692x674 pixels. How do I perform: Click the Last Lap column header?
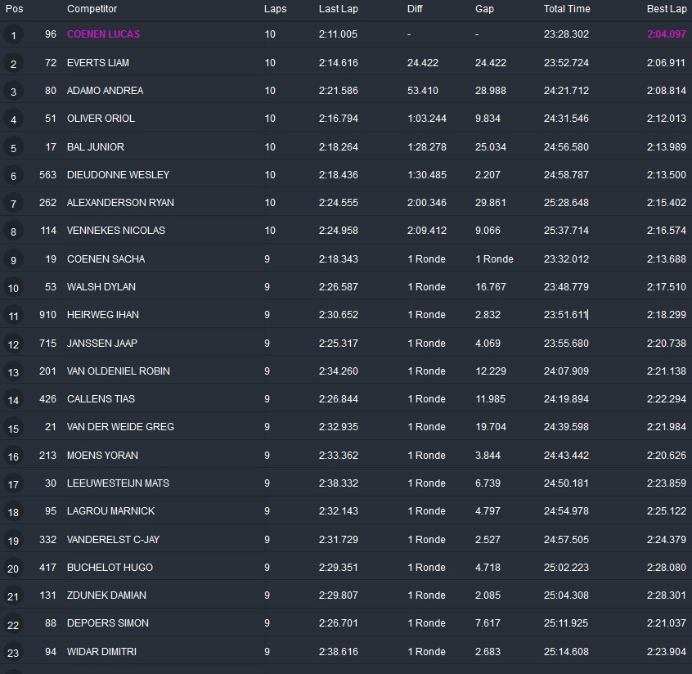[338, 9]
